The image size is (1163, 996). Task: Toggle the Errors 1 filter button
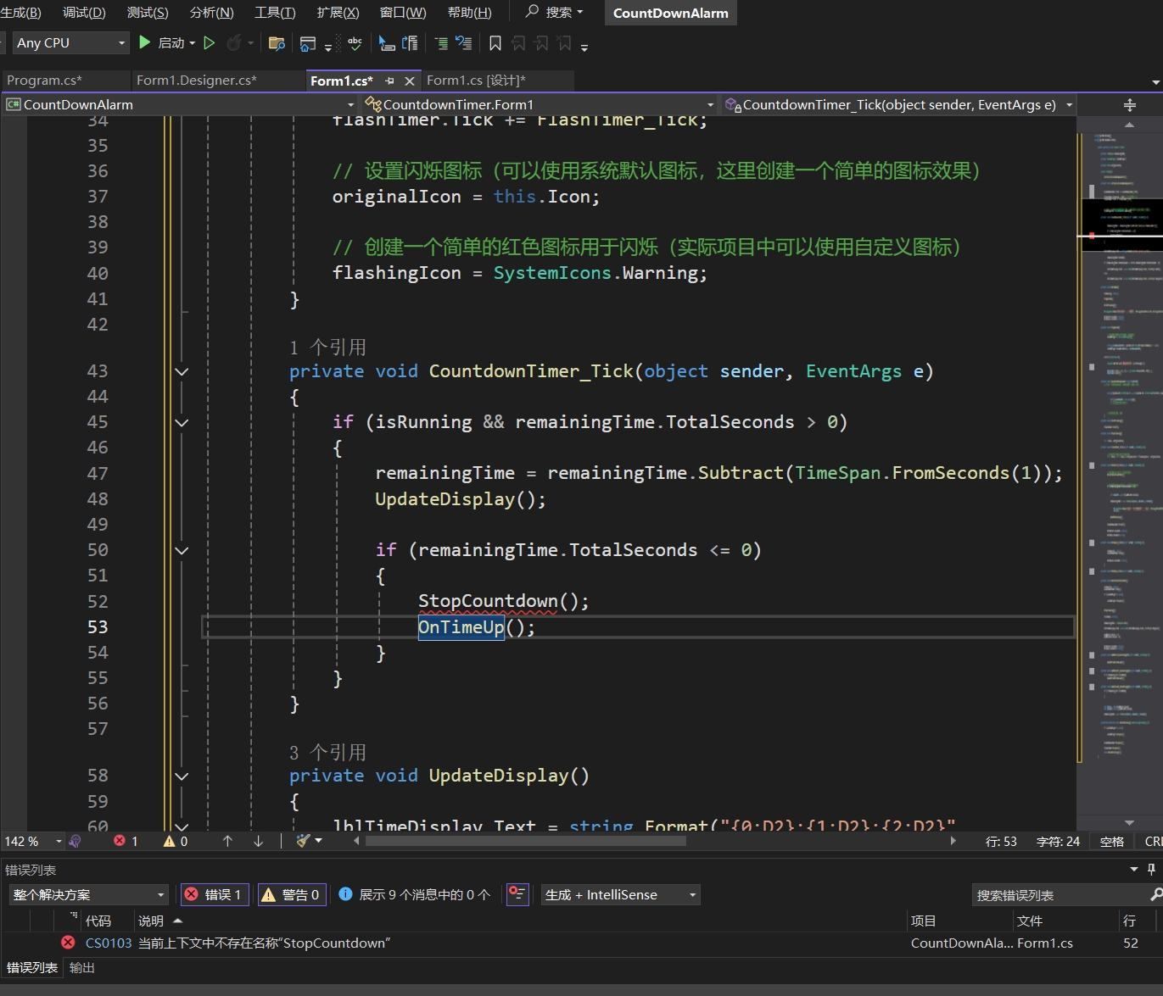[x=215, y=894]
